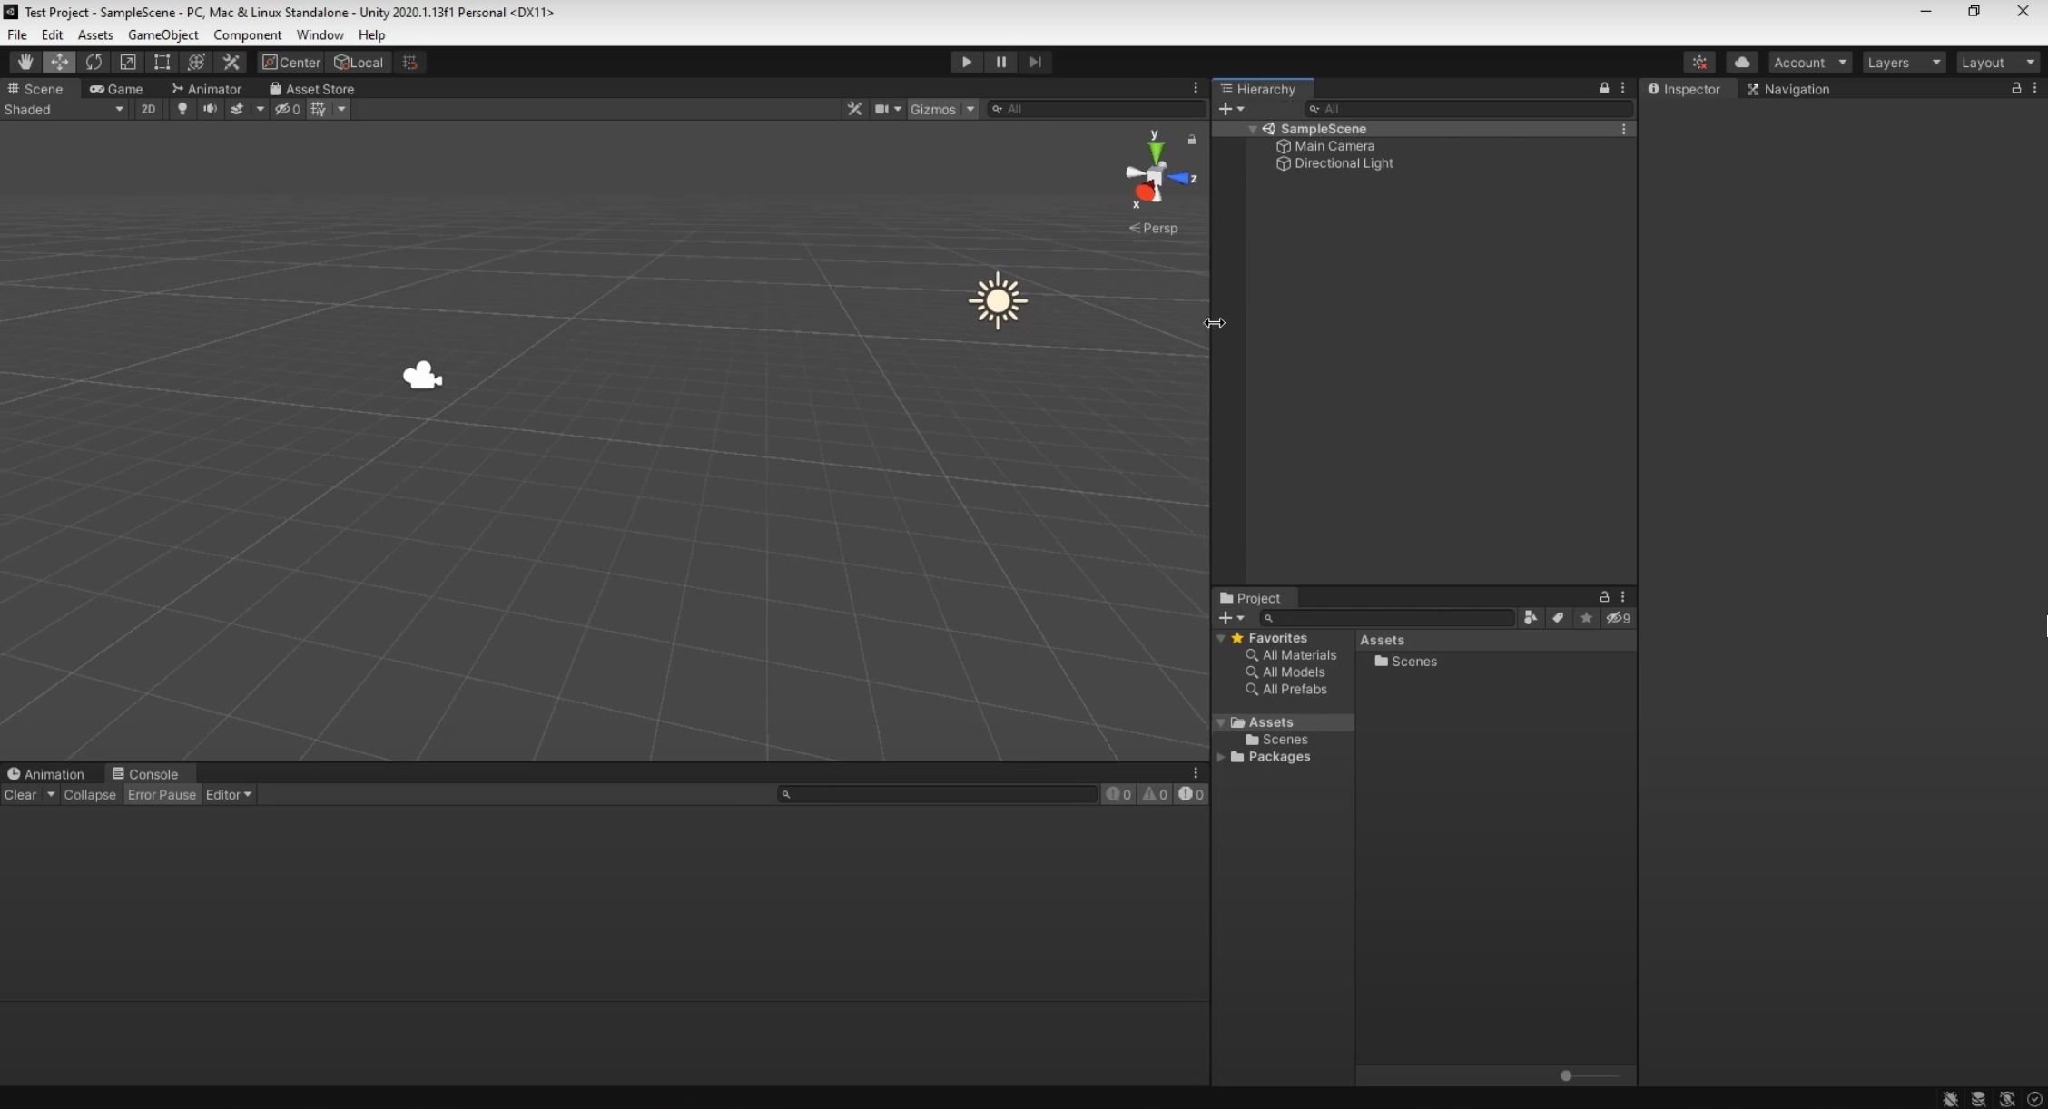Toggle scene audio speaker icon

click(210, 109)
